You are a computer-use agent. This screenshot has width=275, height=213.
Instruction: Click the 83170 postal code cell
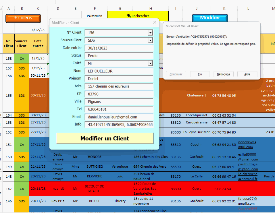(x=176, y=177)
